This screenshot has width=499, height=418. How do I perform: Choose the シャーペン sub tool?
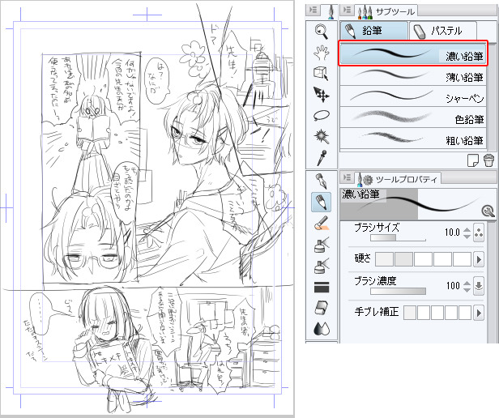[x=413, y=96]
